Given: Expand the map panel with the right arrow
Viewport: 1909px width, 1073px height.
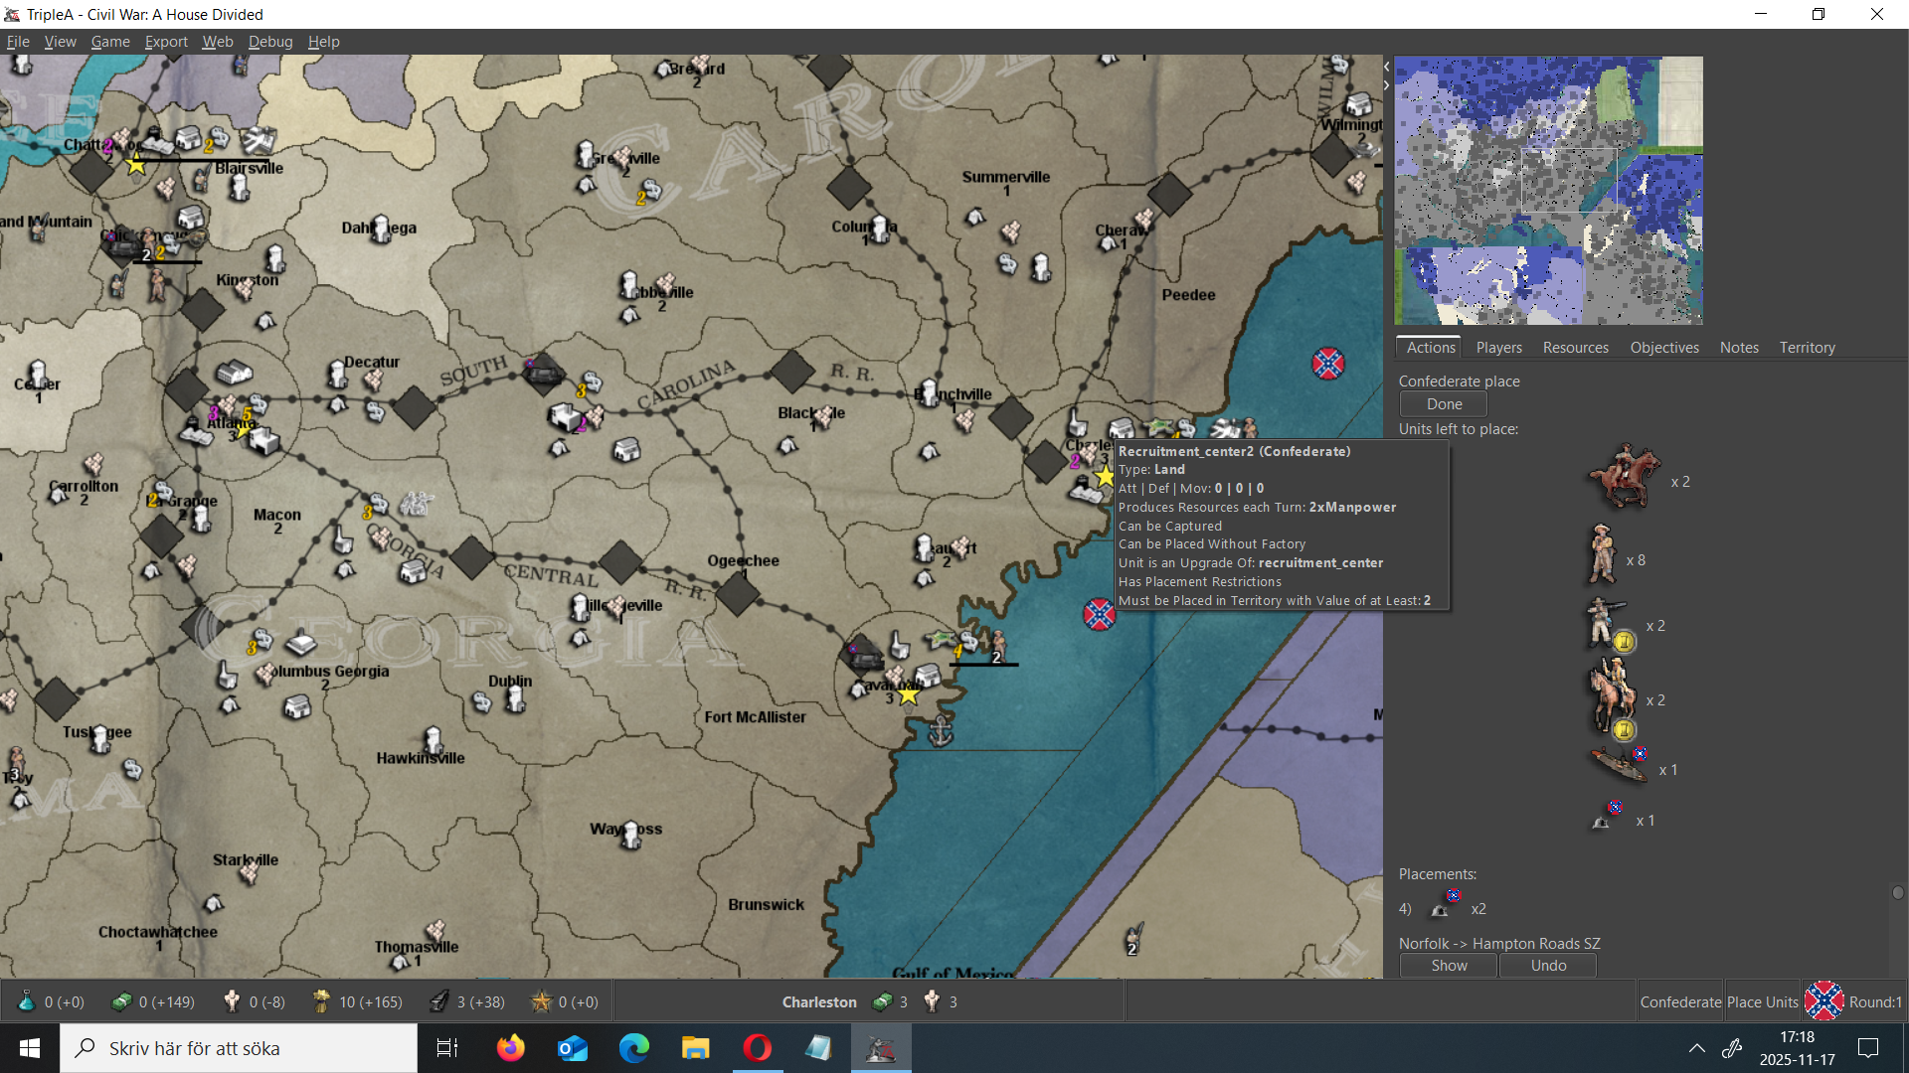Looking at the screenshot, I should pos(1386,85).
